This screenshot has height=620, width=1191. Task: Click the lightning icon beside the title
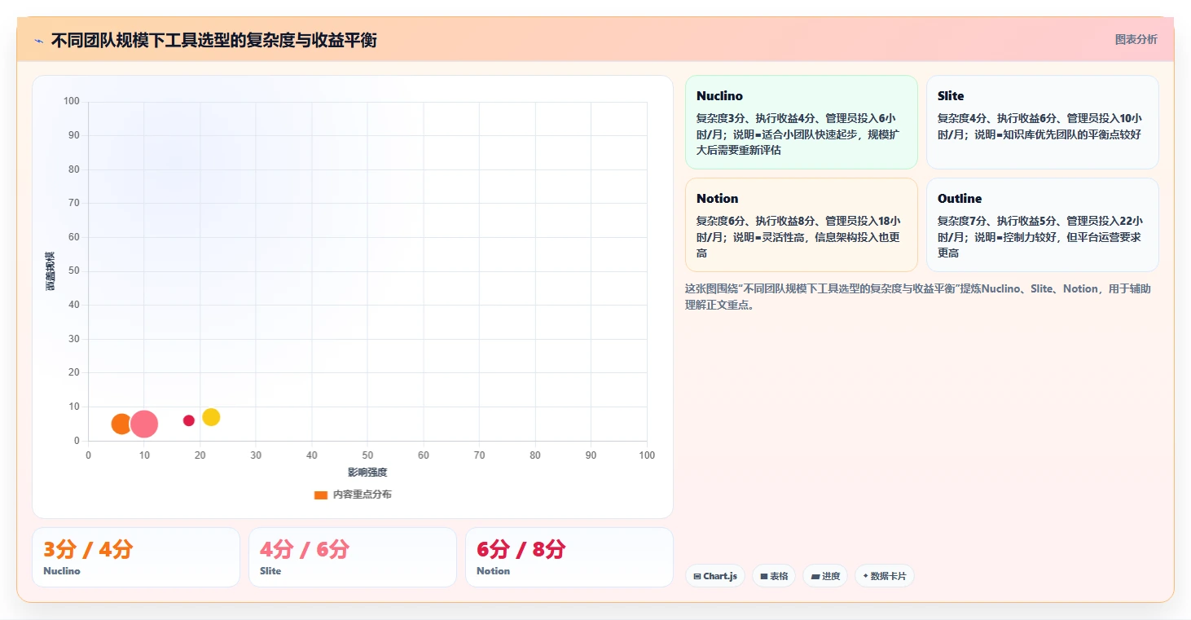38,41
